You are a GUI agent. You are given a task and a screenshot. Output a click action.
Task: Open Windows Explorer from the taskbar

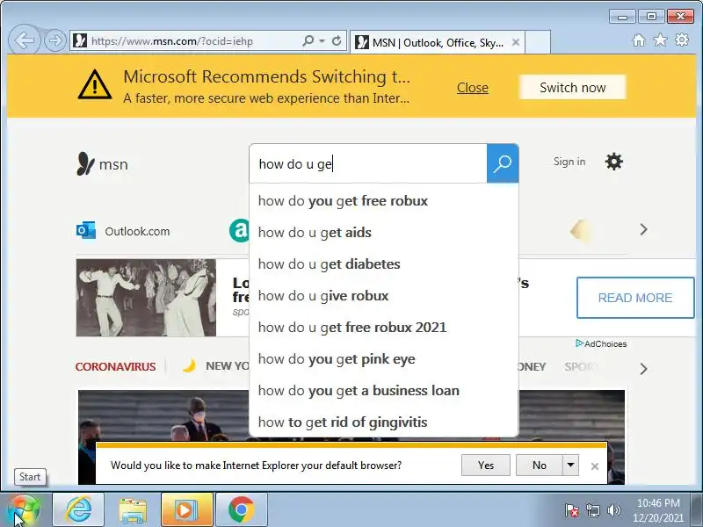tap(133, 509)
